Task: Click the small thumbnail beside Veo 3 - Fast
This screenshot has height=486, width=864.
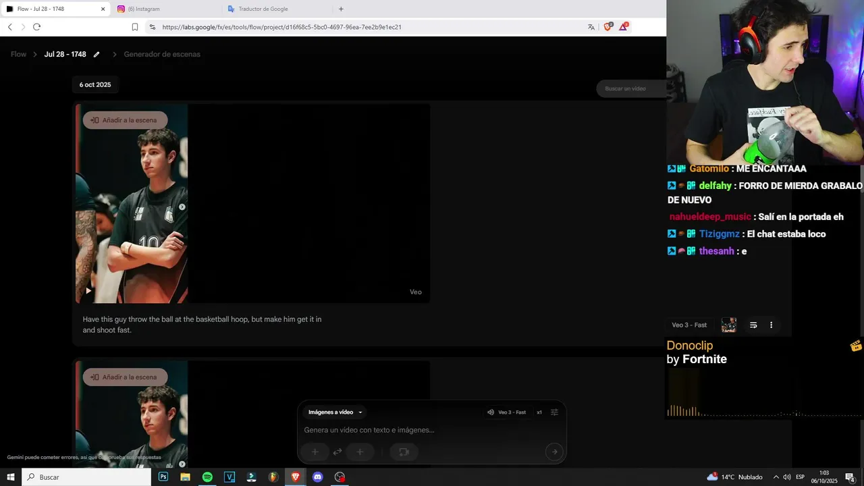Action: (728, 325)
